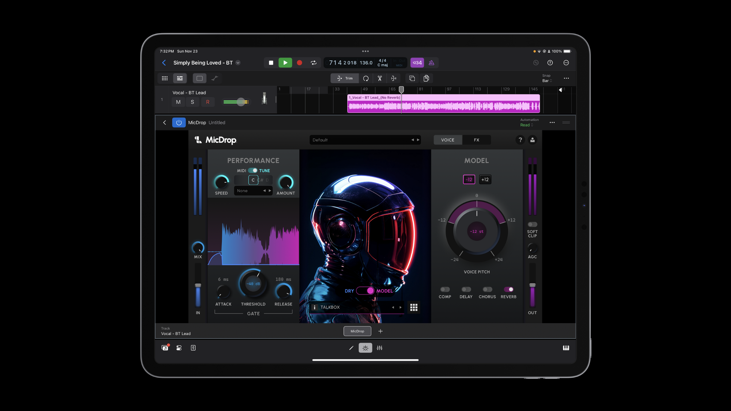Viewport: 731px width, 411px height.
Task: Power off the MicDrop plugin
Action: [179, 123]
